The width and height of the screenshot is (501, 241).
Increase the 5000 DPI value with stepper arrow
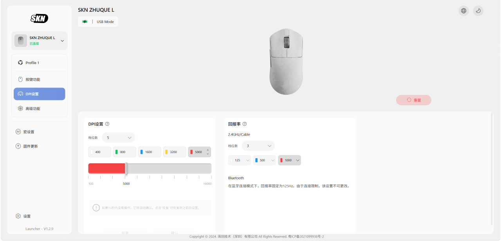tap(208, 150)
